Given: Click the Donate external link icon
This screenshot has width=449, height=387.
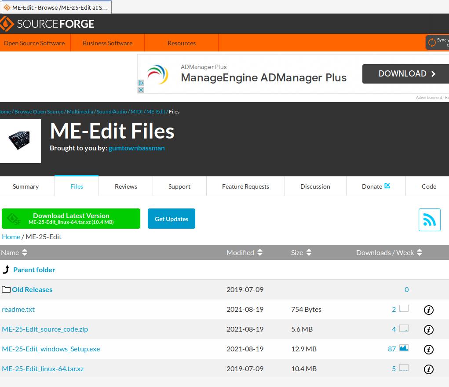Looking at the screenshot, I should click(x=387, y=186).
